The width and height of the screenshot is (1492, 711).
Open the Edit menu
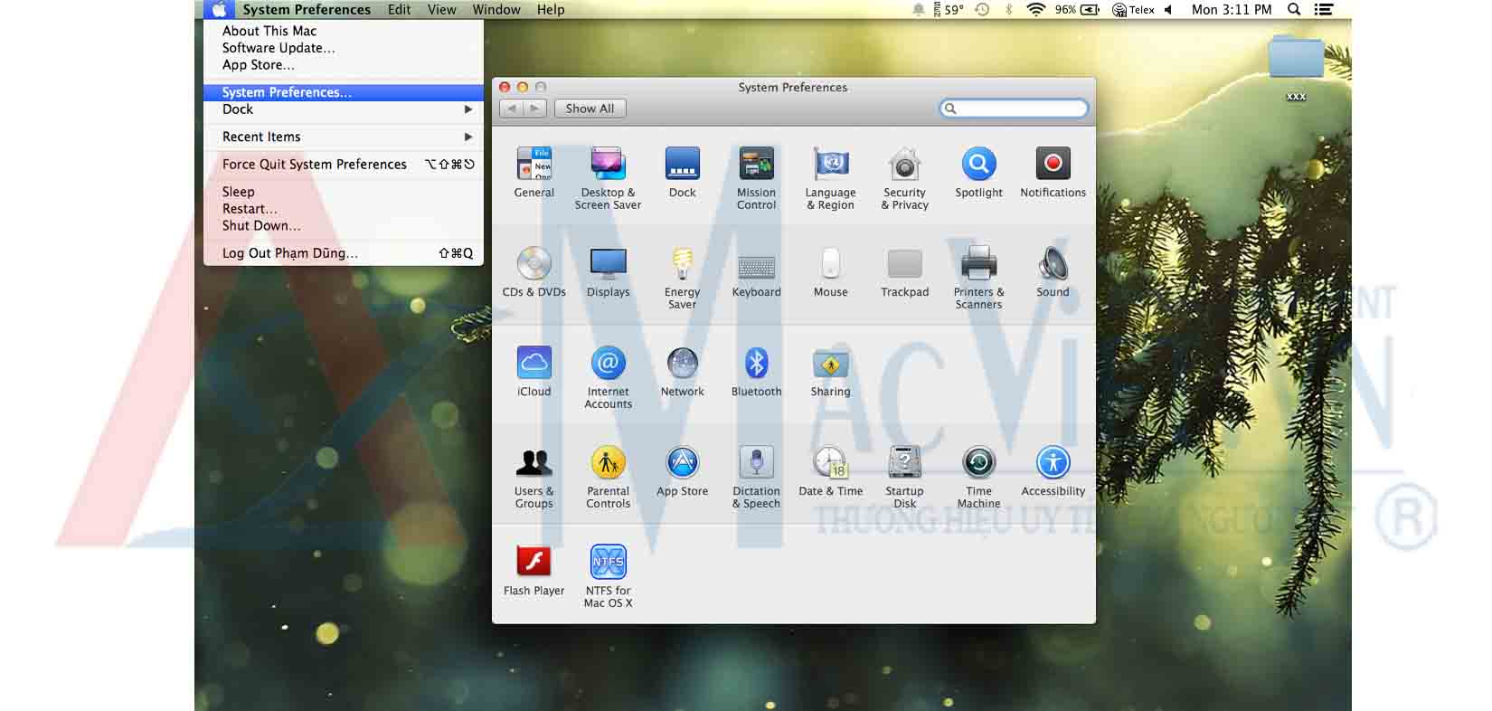click(x=399, y=10)
